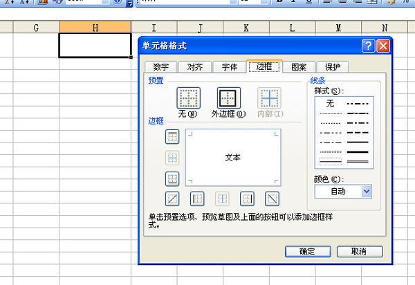Select column K header

point(246,28)
